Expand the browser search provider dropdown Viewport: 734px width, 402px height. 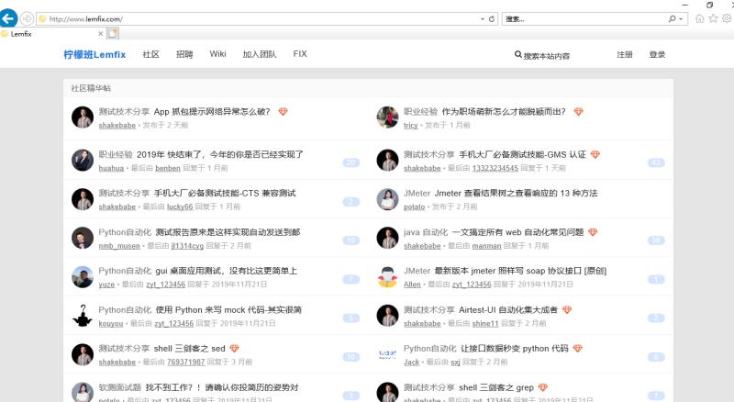point(683,18)
